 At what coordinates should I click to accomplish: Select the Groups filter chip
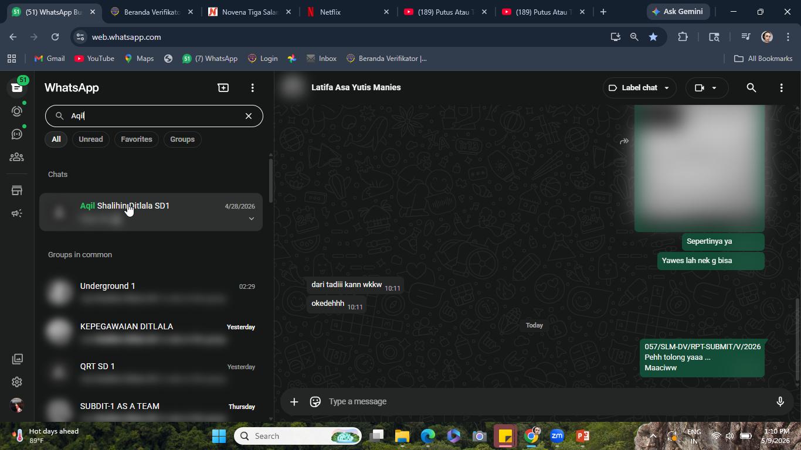pyautogui.click(x=182, y=139)
